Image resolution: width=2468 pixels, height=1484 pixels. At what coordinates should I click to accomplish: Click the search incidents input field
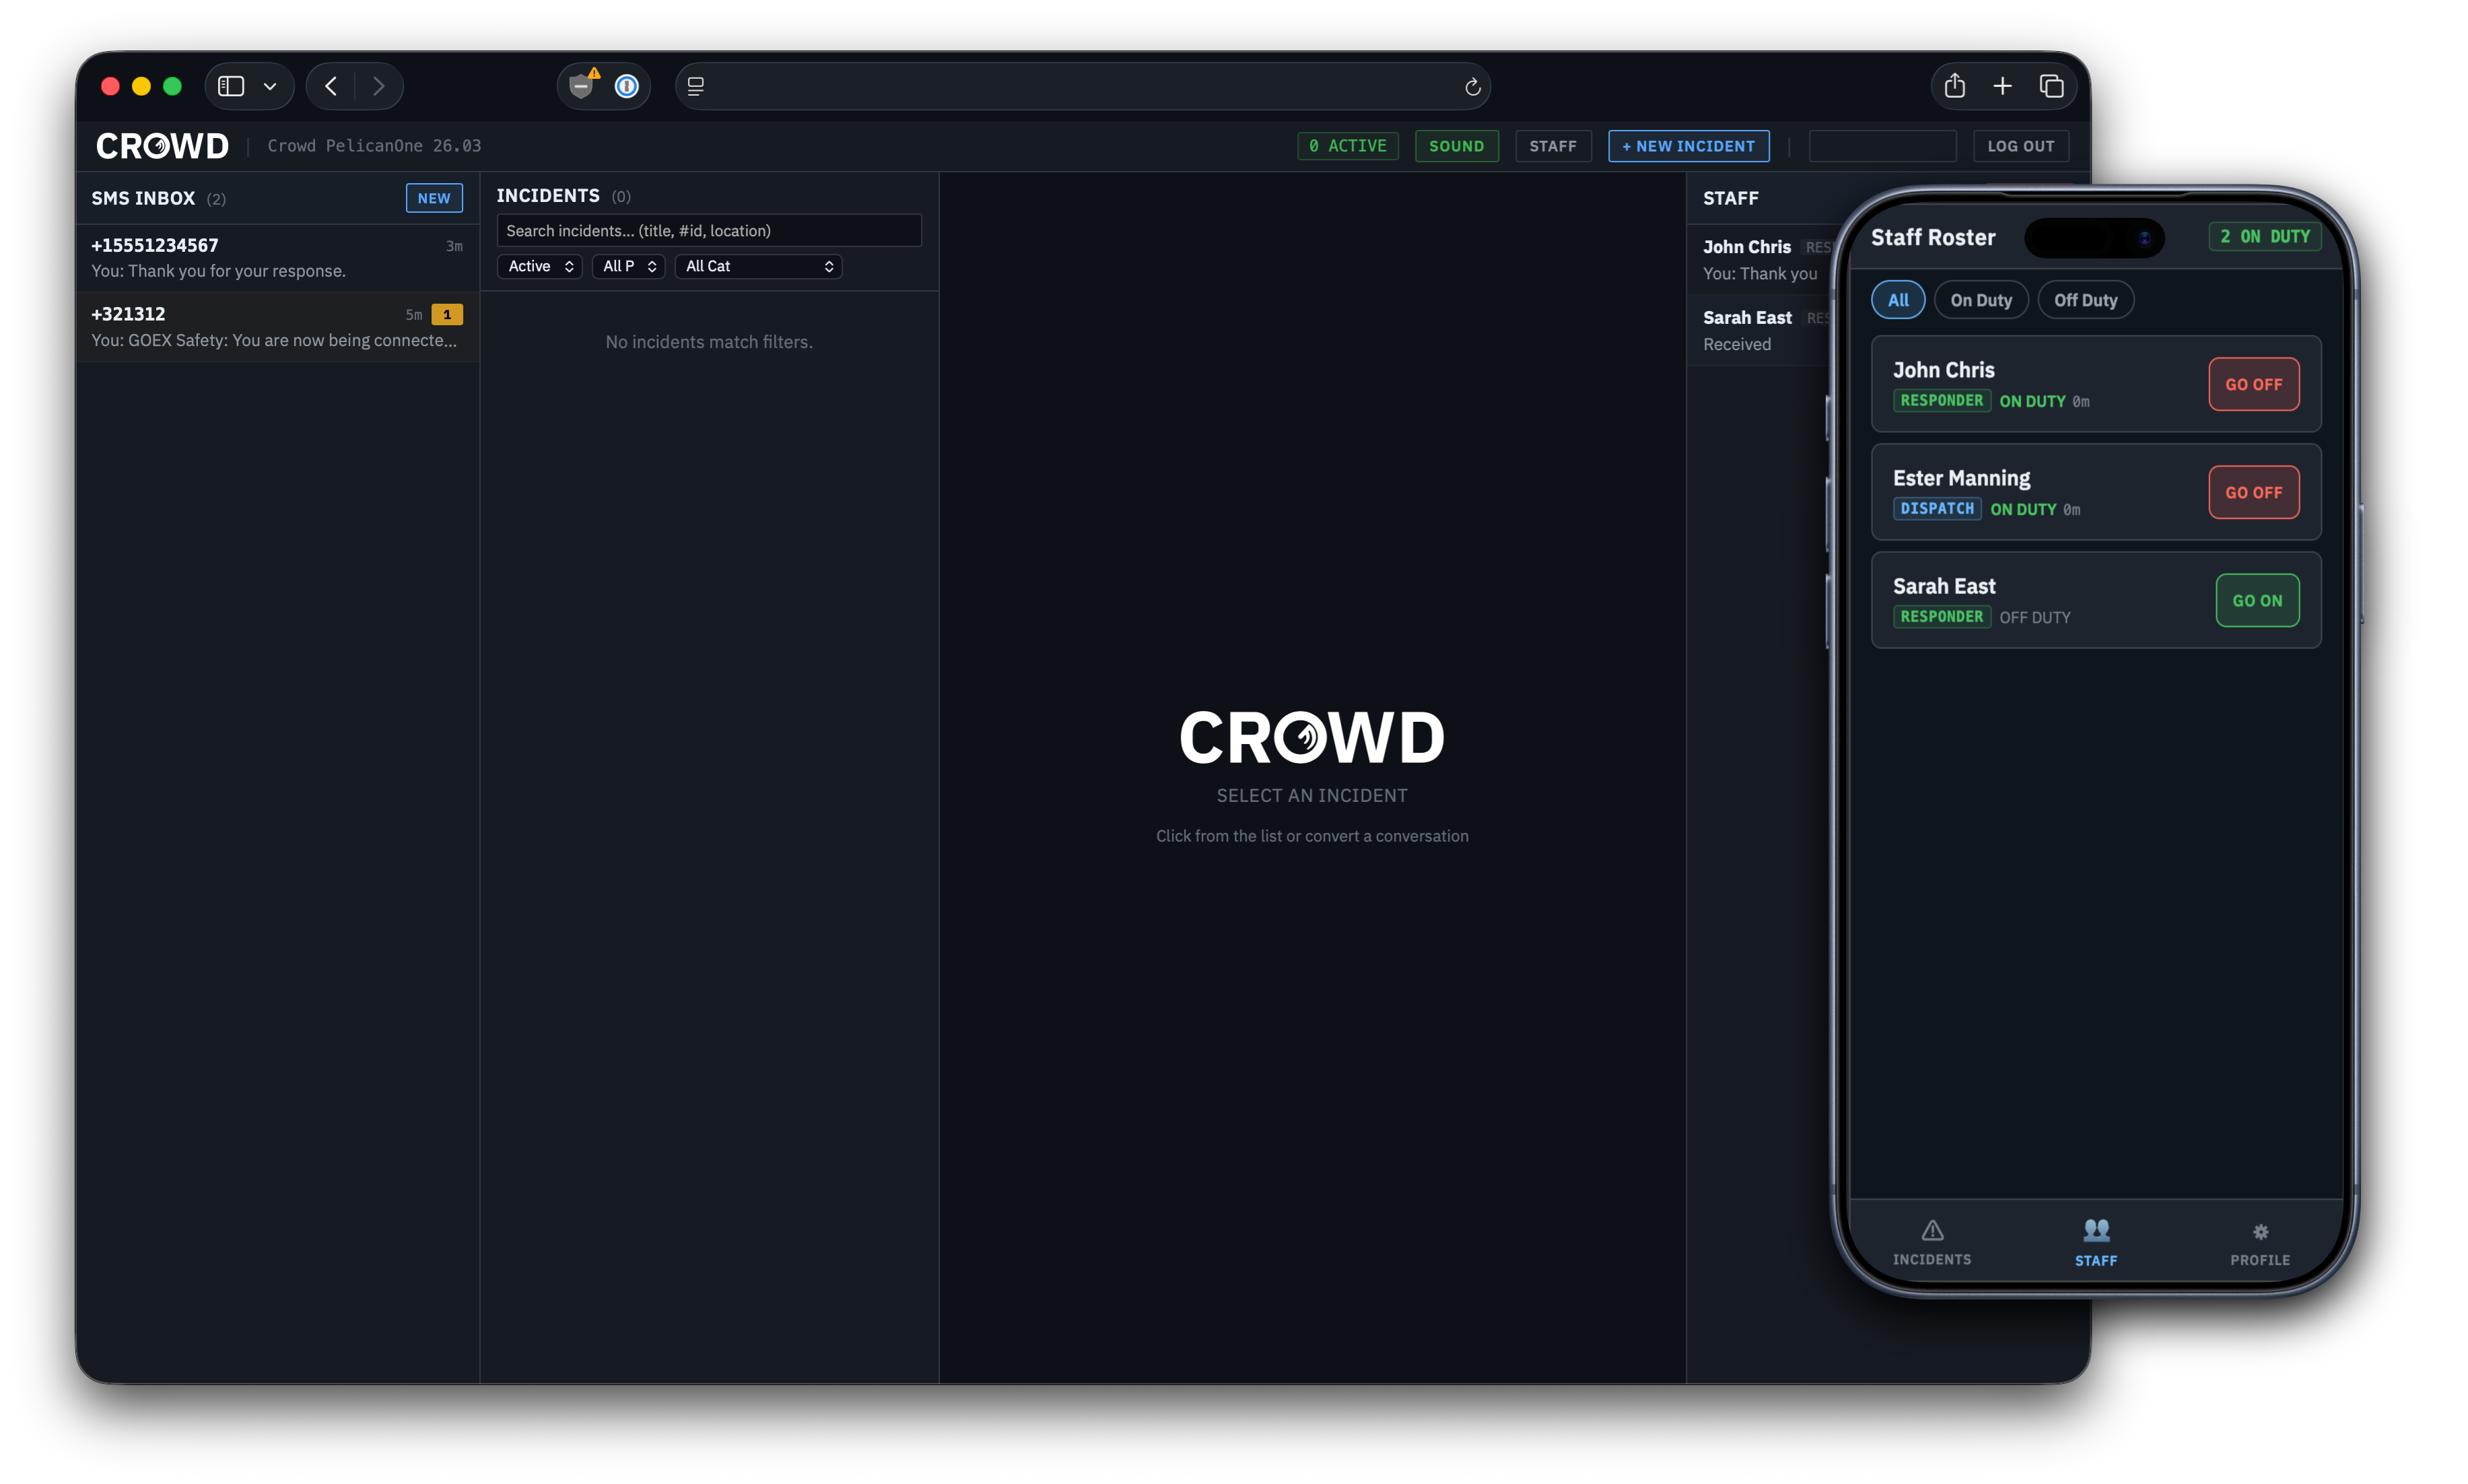(709, 230)
